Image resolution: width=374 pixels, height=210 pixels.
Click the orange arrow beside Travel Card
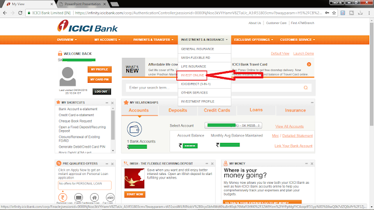pyautogui.click(x=309, y=64)
